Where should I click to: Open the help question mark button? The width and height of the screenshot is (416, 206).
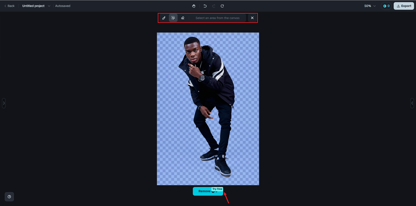click(x=9, y=197)
